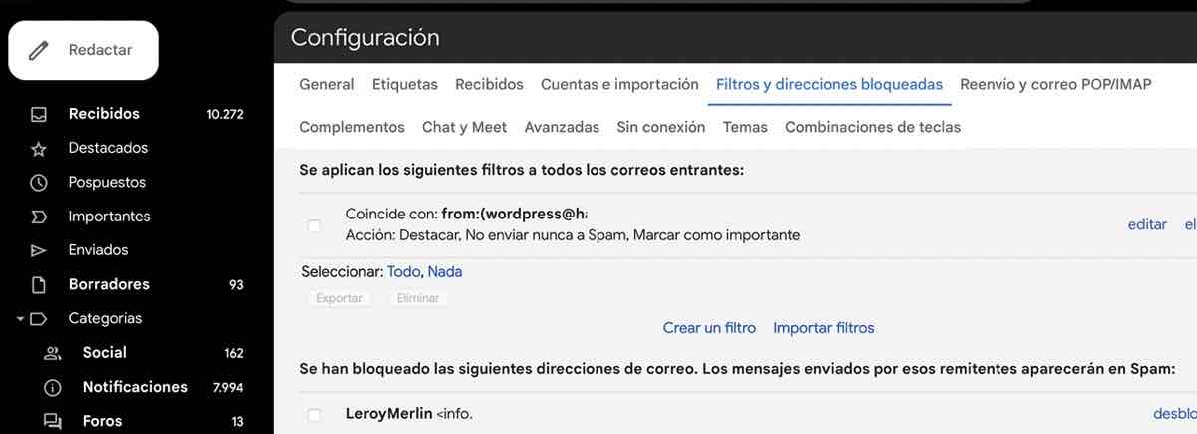This screenshot has width=1197, height=434.
Task: Open the Recibidos folder
Action: pyautogui.click(x=104, y=114)
